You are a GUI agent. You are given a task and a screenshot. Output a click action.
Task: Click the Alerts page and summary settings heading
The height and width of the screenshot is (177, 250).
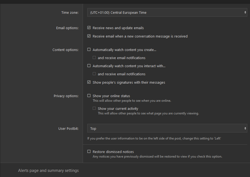pyautogui.click(x=48, y=171)
